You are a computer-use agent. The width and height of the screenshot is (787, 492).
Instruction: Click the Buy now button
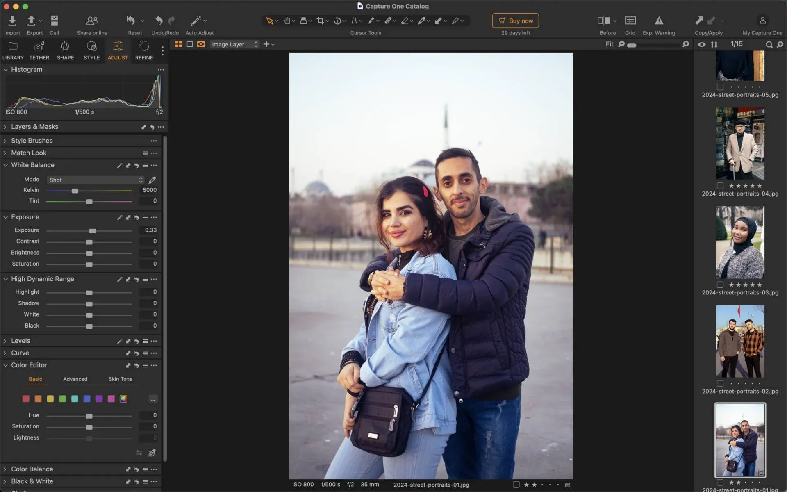tap(515, 20)
